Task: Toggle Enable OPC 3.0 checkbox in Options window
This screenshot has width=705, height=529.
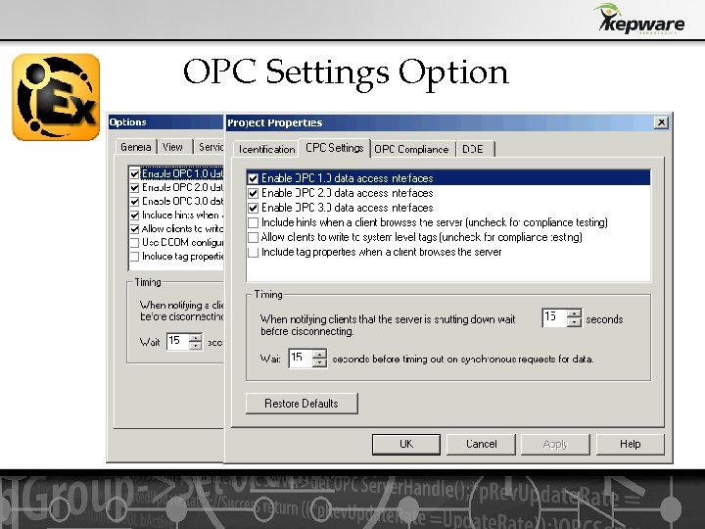Action: [134, 201]
